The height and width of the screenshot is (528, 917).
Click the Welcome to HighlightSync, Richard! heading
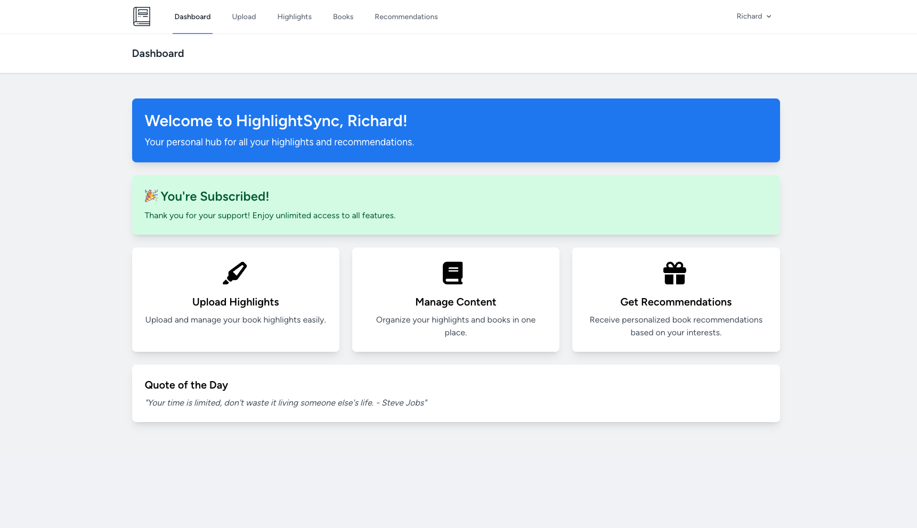point(276,121)
